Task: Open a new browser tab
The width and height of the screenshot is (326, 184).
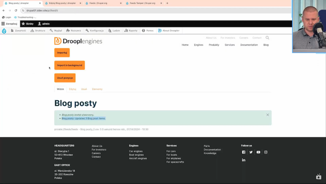Action: (167, 3)
